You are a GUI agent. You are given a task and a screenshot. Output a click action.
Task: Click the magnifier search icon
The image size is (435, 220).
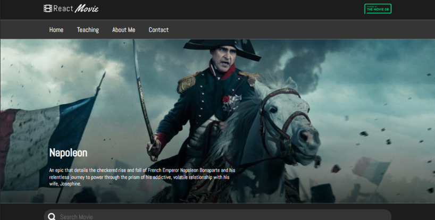click(x=52, y=217)
